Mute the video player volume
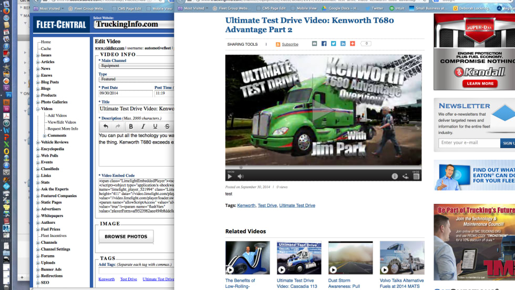Viewport: 515px width, 290px height. (241, 177)
